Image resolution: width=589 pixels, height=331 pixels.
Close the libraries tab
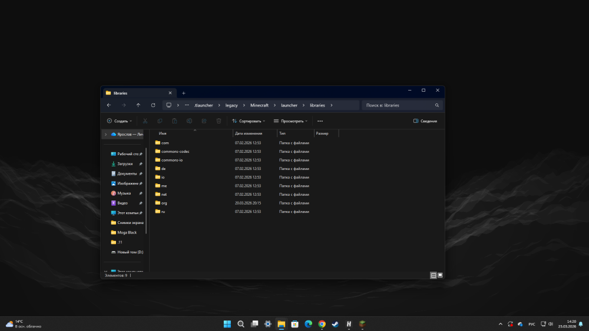170,93
